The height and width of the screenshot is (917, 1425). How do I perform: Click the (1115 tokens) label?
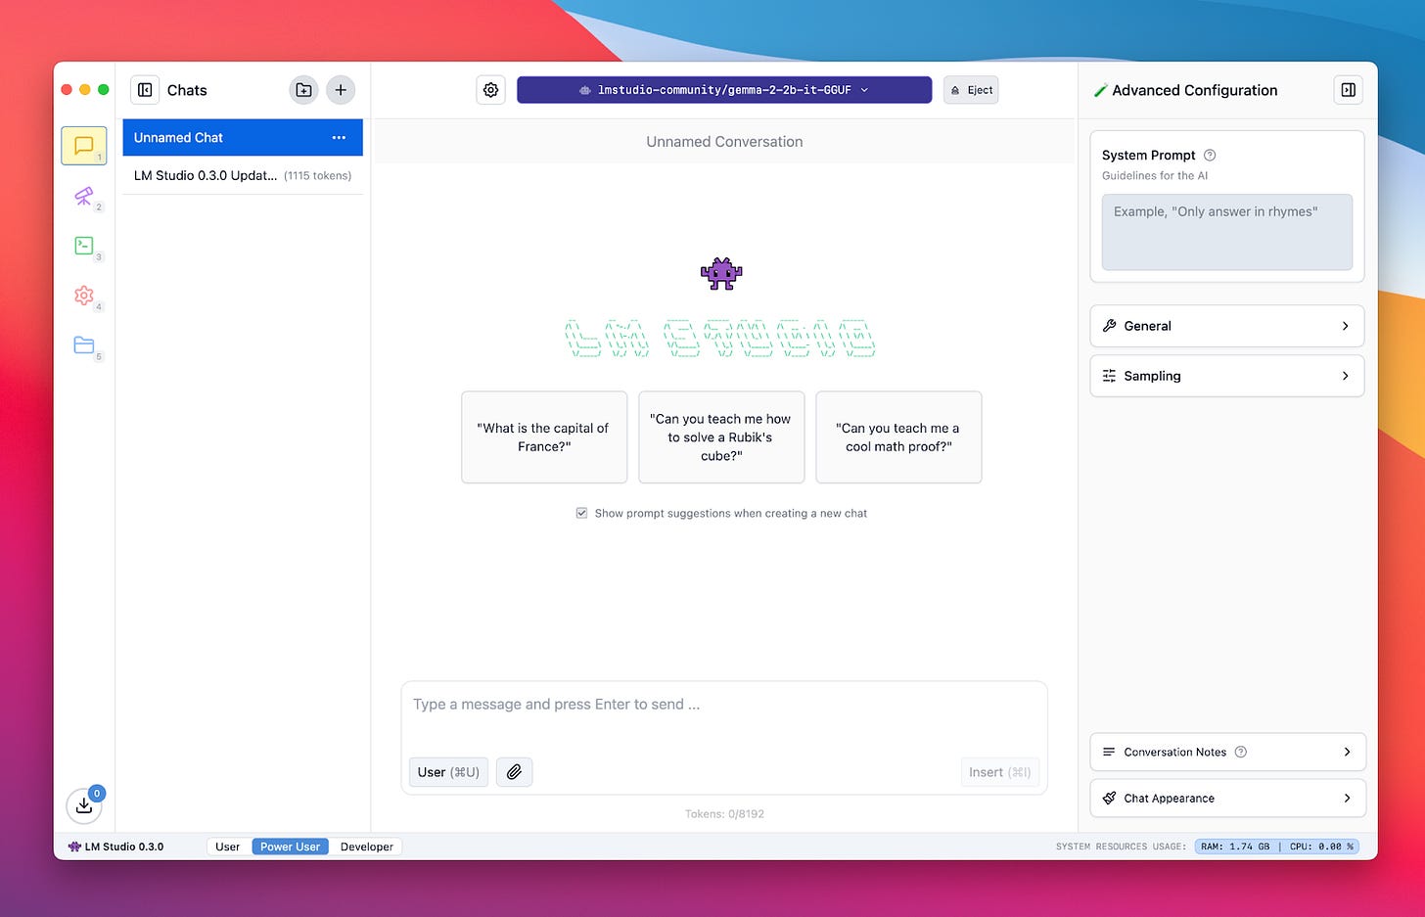(x=318, y=176)
